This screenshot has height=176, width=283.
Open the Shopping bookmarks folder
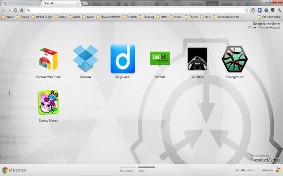pos(146,17)
